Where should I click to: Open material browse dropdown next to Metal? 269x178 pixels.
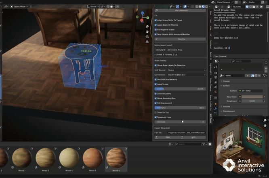[222, 76]
